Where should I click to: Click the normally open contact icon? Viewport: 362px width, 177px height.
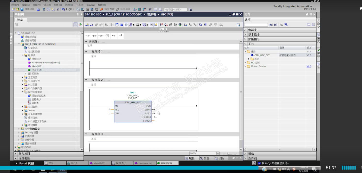(x=88, y=36)
